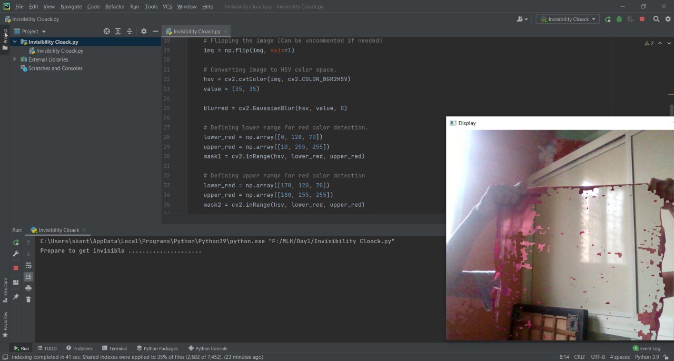674x361 pixels.
Task: Open the Debug bug icon in the toolbar
Action: 619,19
